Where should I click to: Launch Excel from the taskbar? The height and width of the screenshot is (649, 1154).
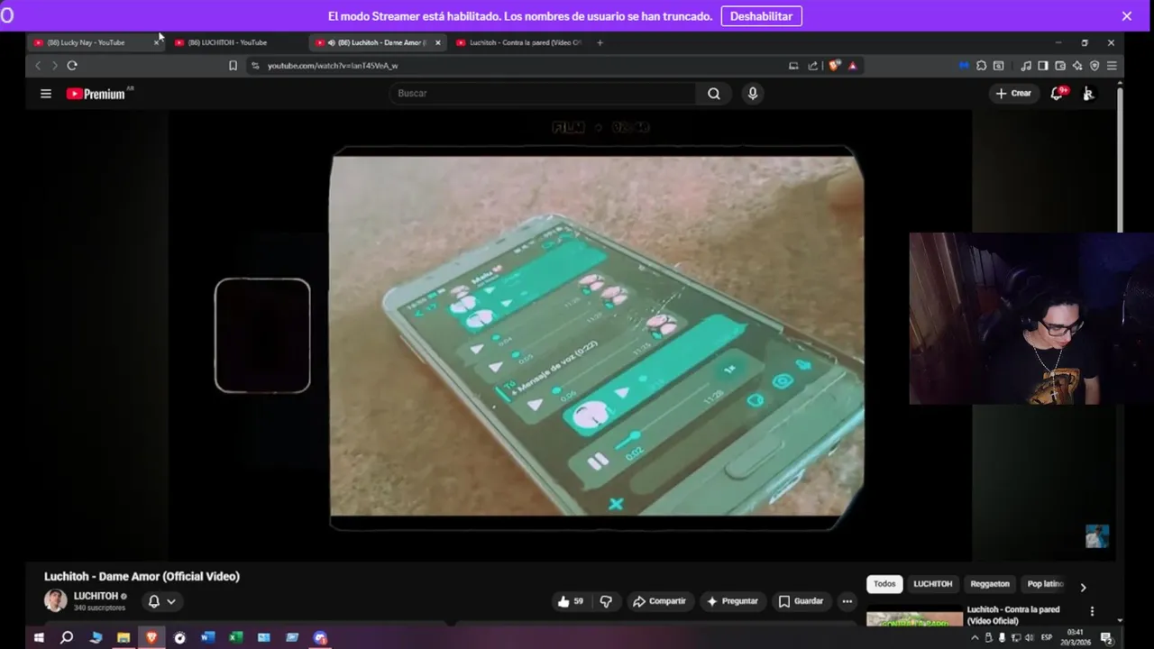pos(235,637)
